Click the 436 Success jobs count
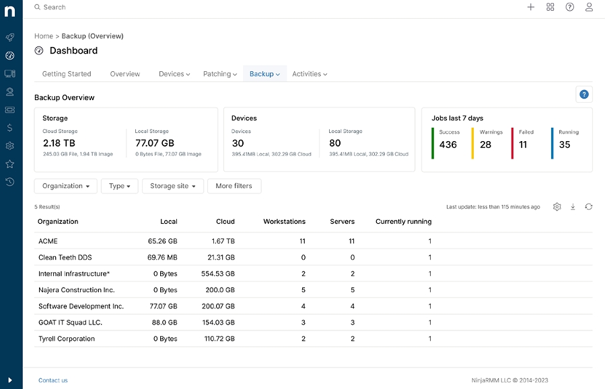 click(448, 144)
